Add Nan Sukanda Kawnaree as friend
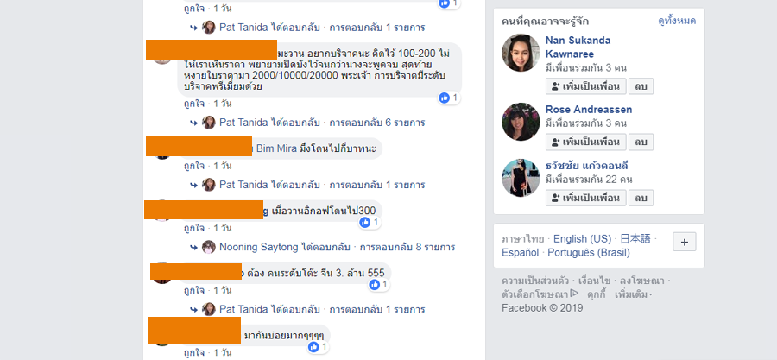The height and width of the screenshot is (360, 777). [x=585, y=86]
